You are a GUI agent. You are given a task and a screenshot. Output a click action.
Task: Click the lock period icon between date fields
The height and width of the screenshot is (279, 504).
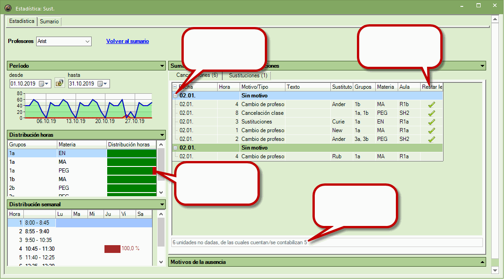(60, 83)
